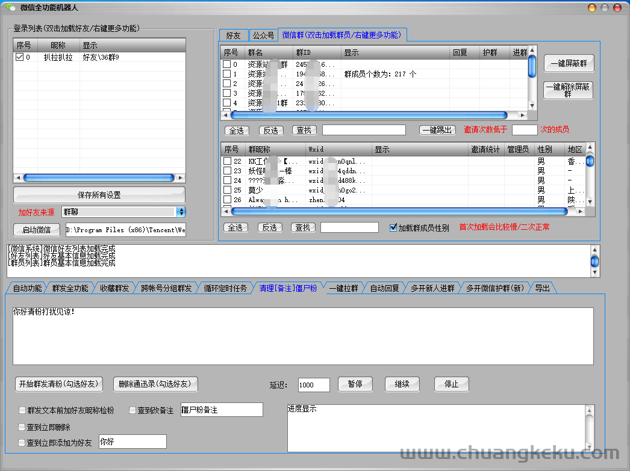The width and height of the screenshot is (630, 471).
Task: Open the 导出 tab
Action: 543,288
